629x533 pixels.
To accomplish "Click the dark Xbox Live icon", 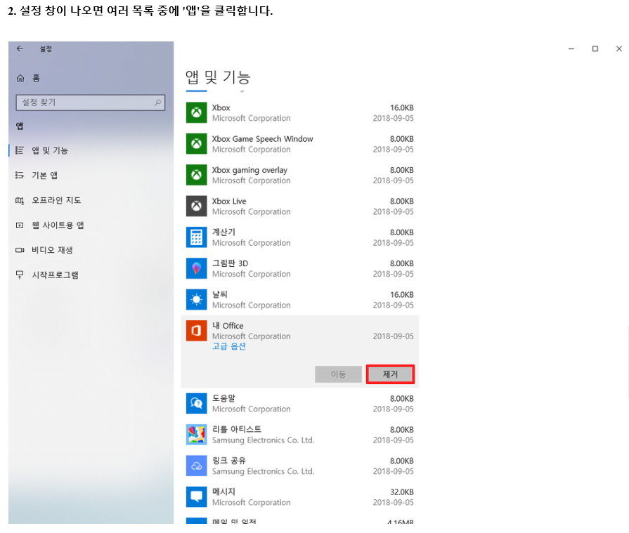I will point(197,206).
